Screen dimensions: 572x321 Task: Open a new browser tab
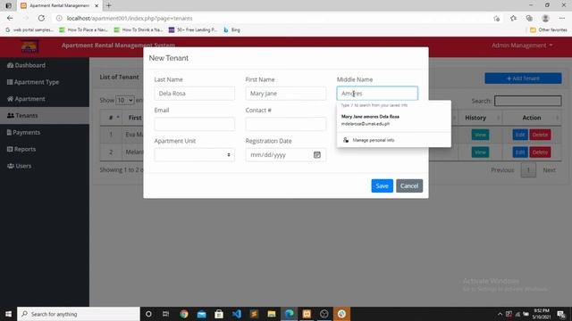pos(109,5)
